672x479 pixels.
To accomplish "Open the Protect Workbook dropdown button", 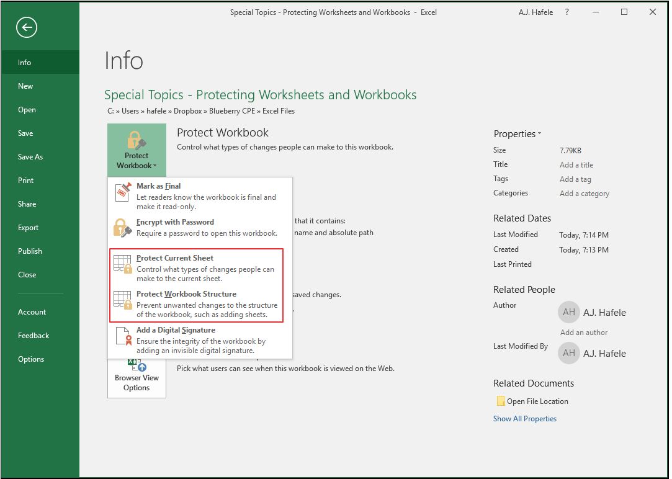I will tap(137, 150).
